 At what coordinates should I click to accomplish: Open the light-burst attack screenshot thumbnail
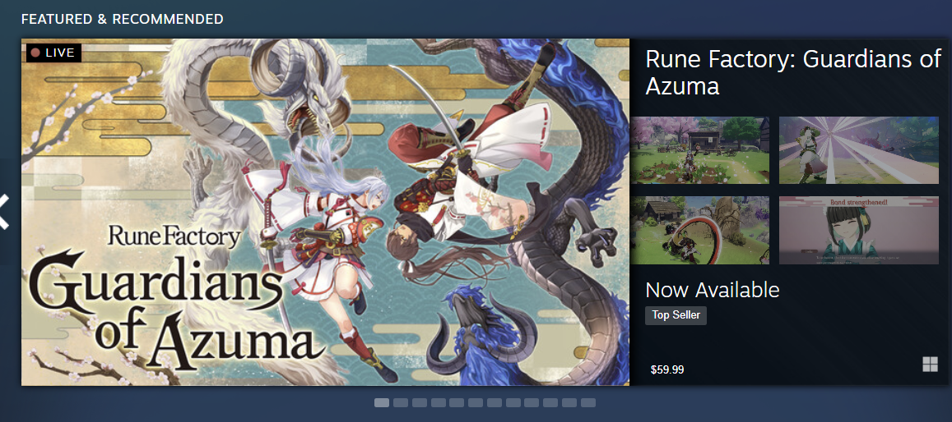(x=858, y=150)
